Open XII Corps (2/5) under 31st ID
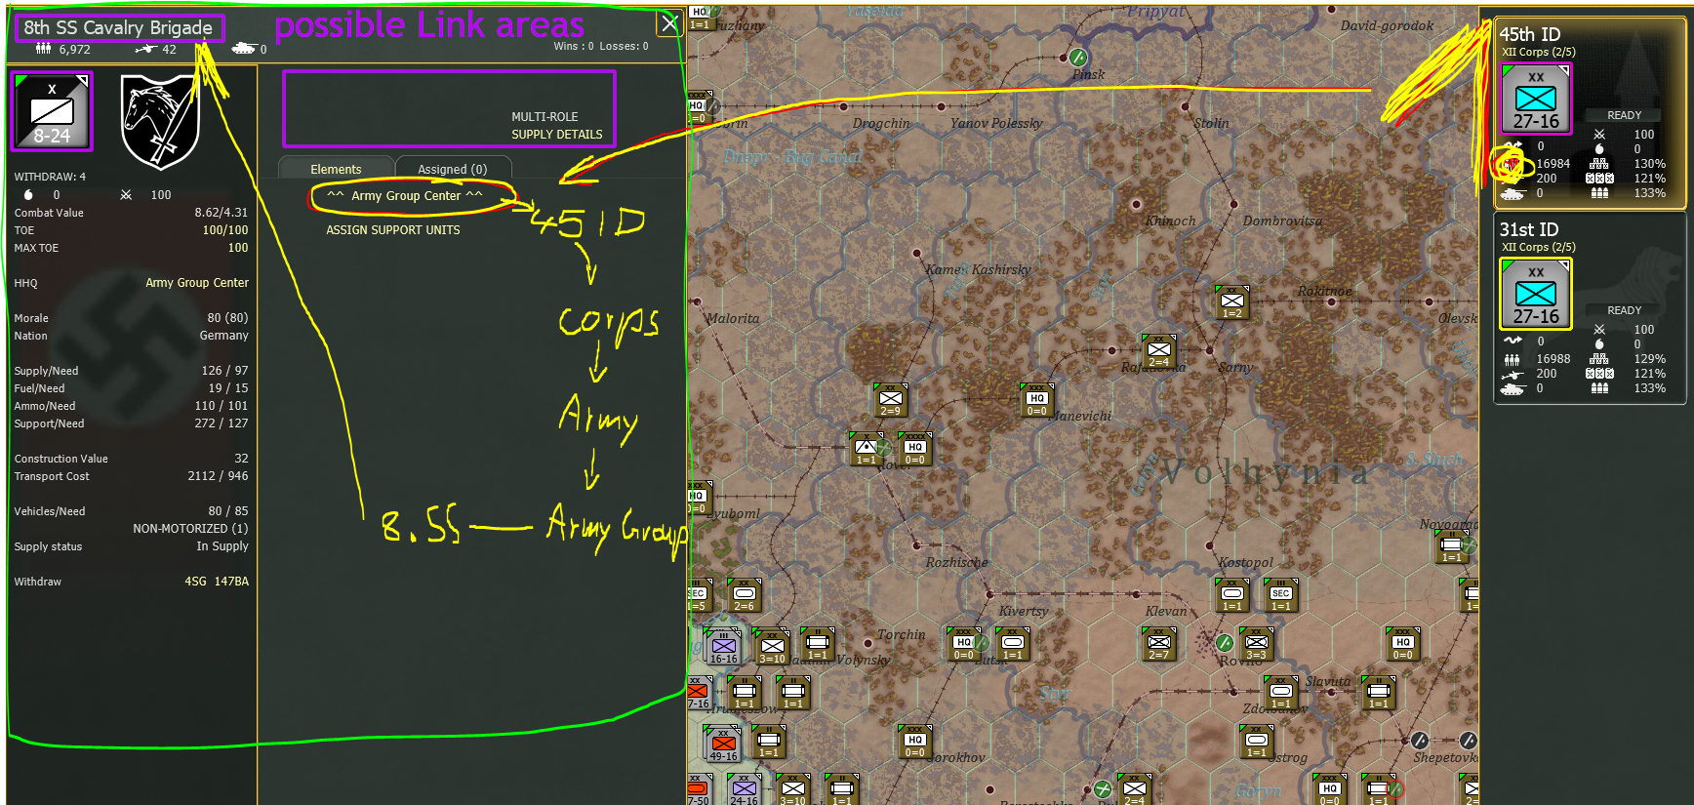 (1539, 248)
